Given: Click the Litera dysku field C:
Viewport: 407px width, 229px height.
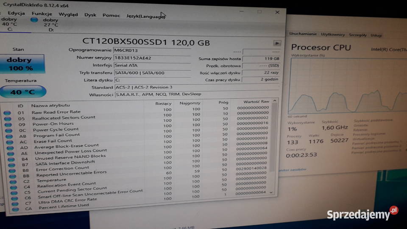Looking at the screenshot, I should click(x=153, y=80).
